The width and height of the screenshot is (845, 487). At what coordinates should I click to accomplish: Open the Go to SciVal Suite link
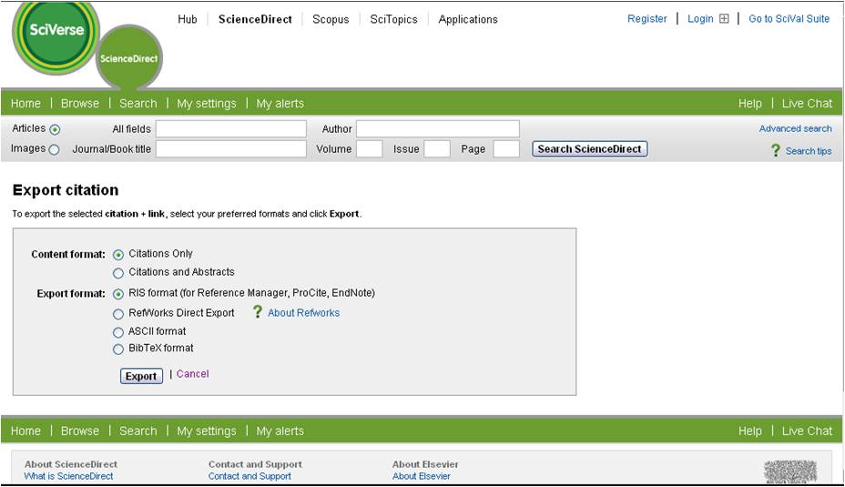pyautogui.click(x=789, y=19)
